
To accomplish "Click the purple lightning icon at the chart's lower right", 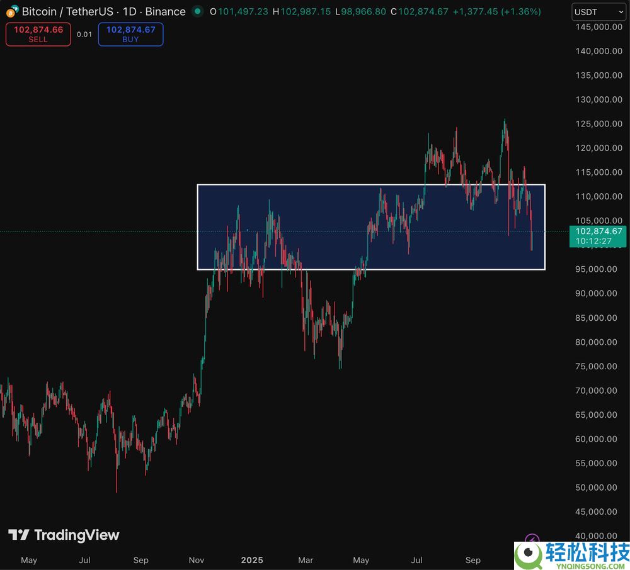I will tap(532, 540).
